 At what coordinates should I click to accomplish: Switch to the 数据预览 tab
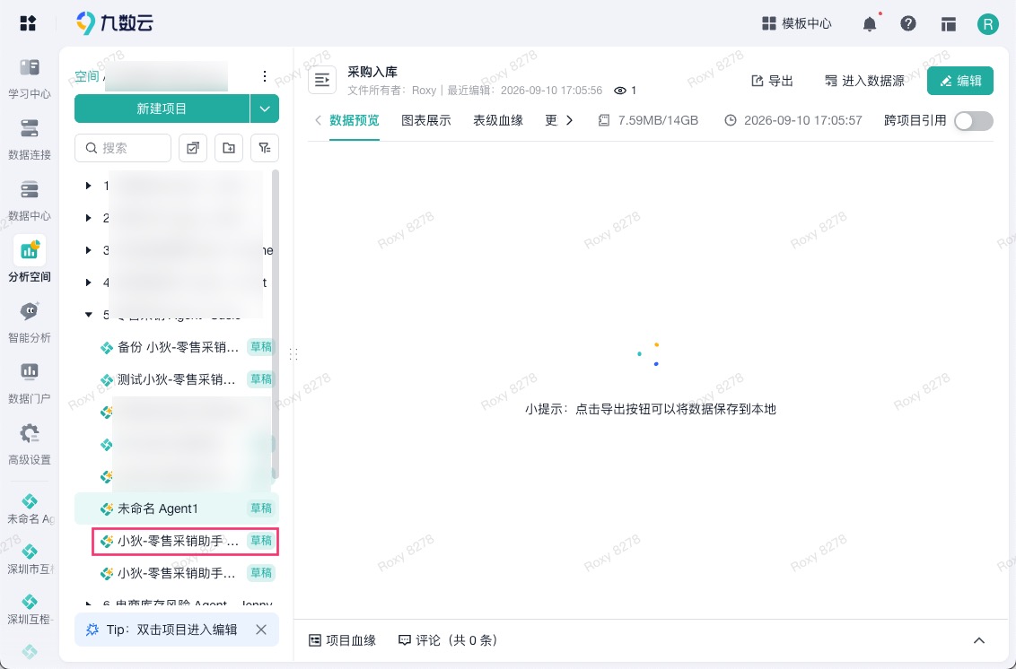pyautogui.click(x=355, y=120)
